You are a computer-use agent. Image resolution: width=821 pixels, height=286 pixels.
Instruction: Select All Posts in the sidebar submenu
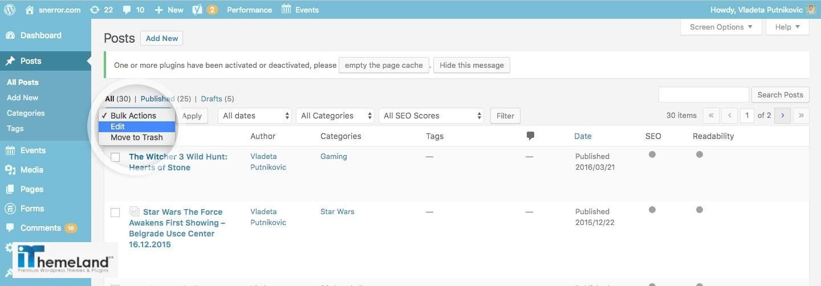click(x=23, y=82)
